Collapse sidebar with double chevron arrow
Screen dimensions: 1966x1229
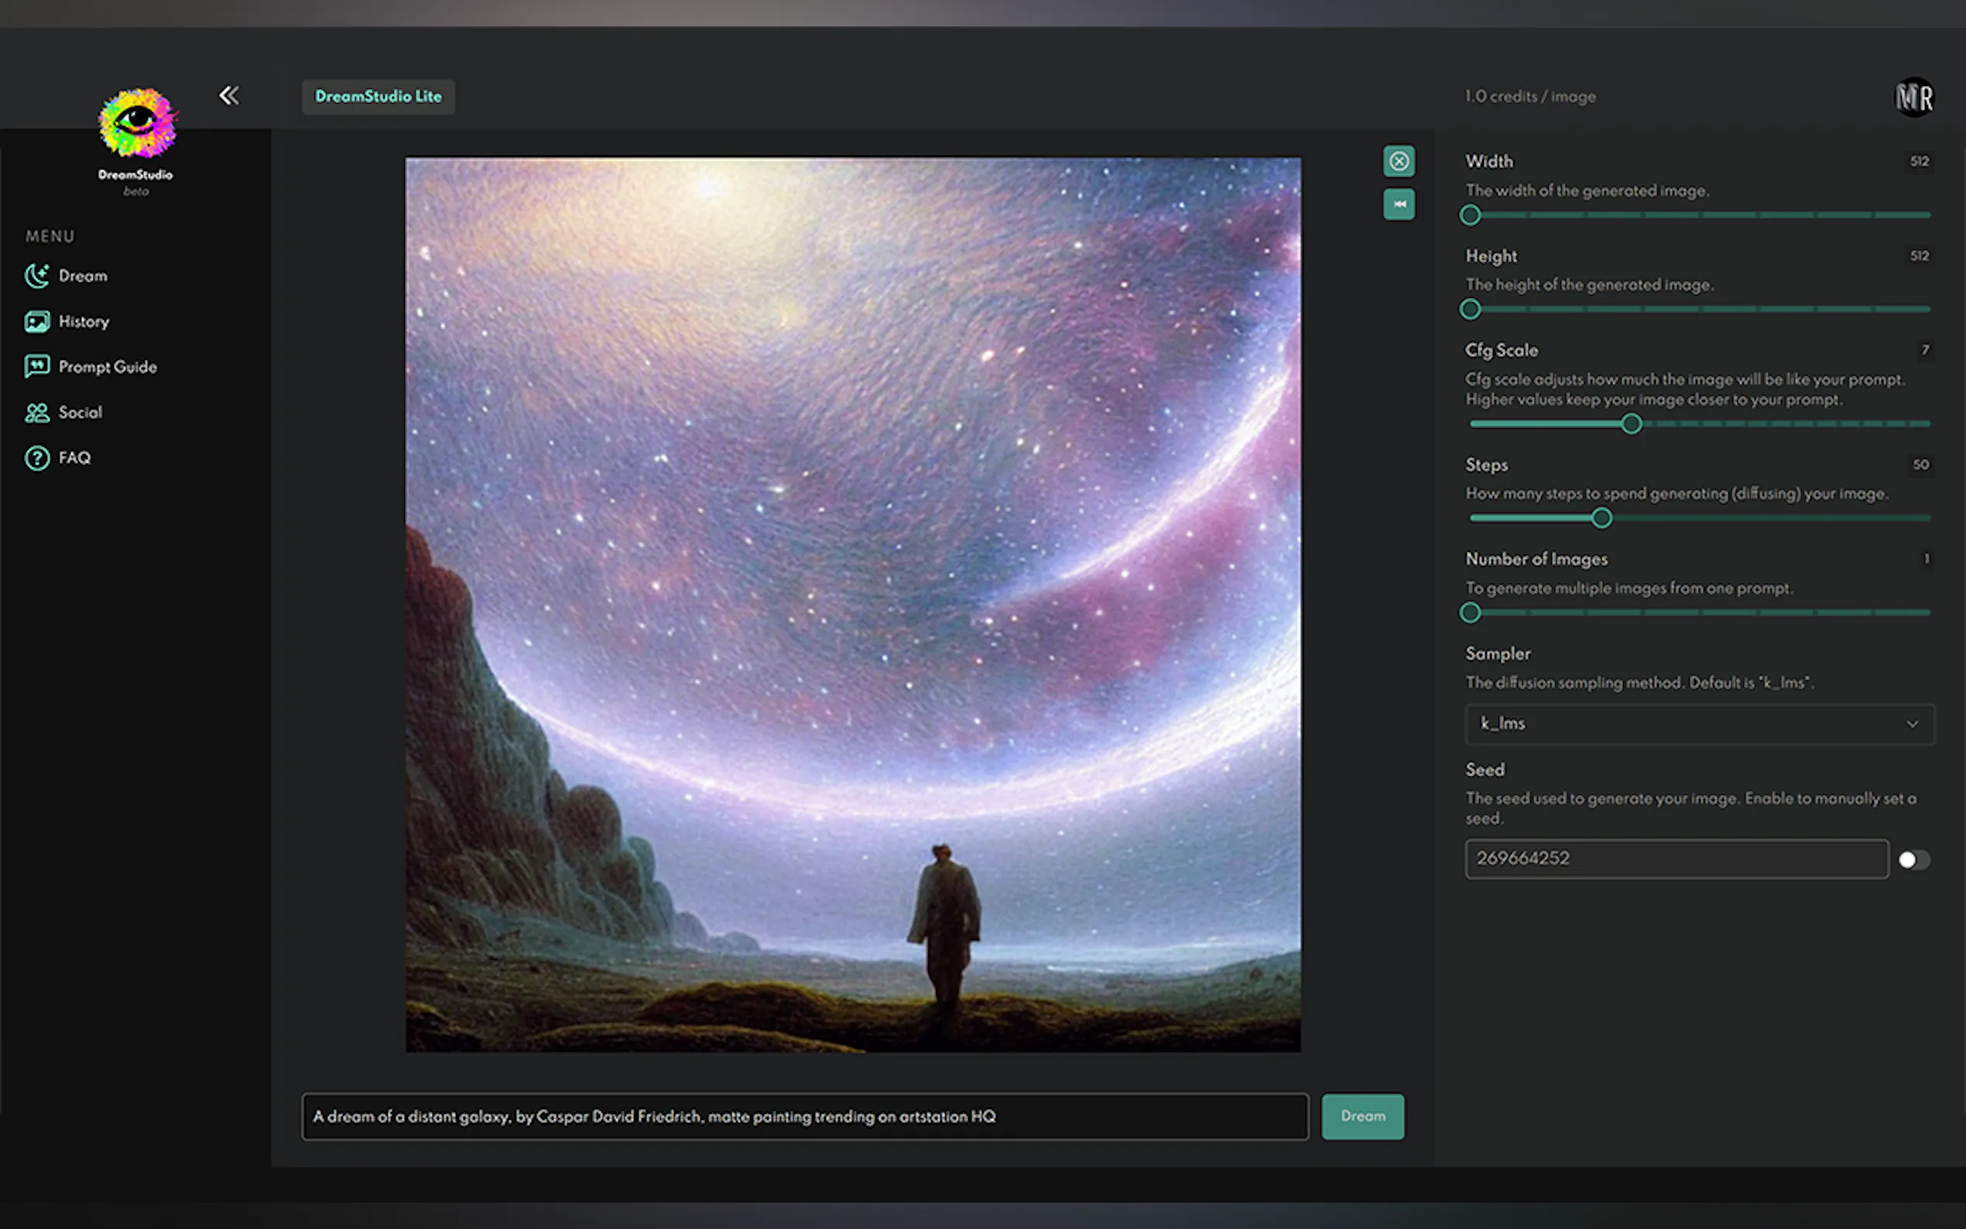tap(229, 96)
